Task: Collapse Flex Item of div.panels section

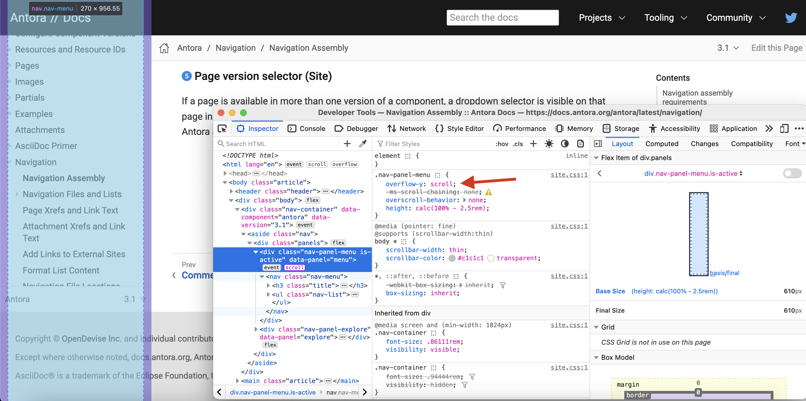Action: pos(596,158)
